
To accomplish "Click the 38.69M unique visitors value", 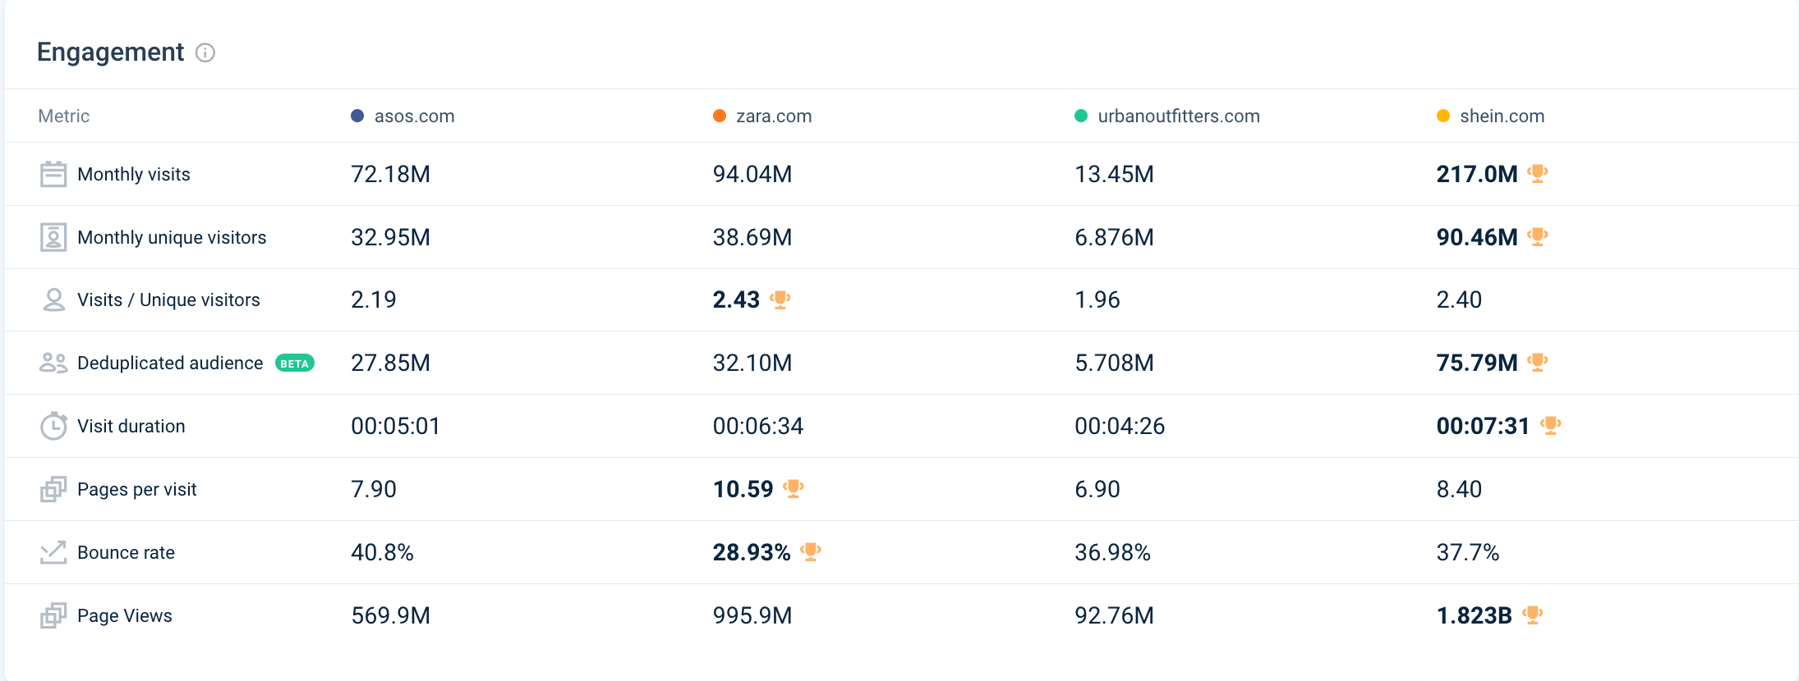I will coord(752,237).
